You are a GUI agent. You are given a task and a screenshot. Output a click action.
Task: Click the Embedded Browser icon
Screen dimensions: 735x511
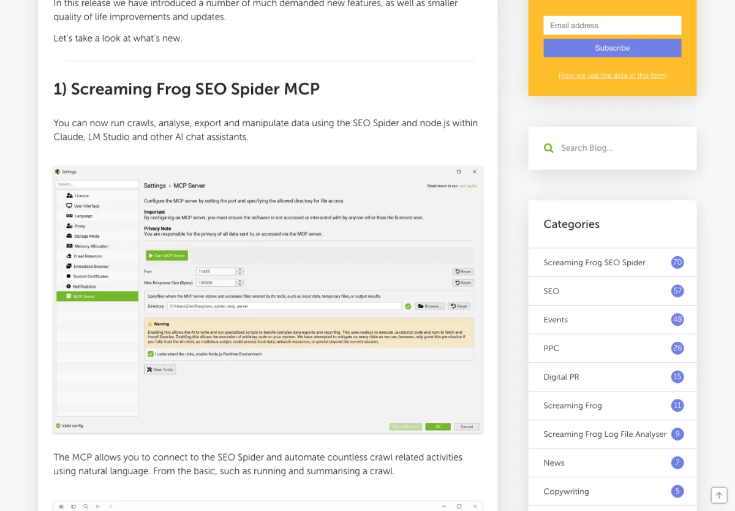(x=69, y=267)
